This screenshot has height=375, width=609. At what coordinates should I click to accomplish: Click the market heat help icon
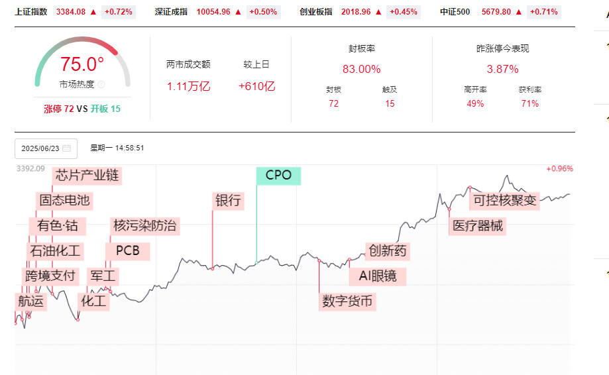pyautogui.click(x=101, y=84)
